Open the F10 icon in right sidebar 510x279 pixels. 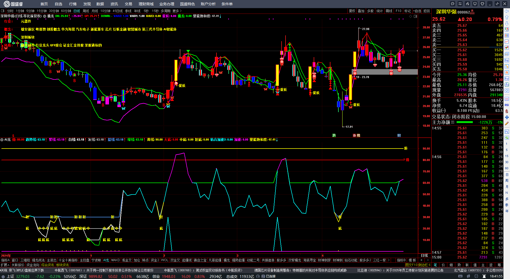click(507, 60)
